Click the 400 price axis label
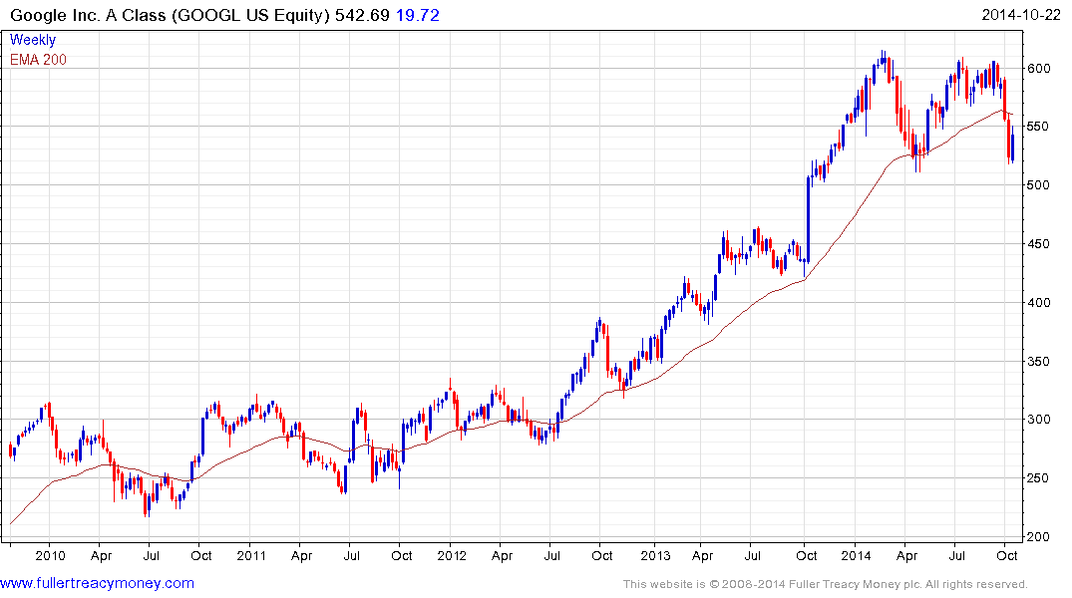 pos(1038,303)
